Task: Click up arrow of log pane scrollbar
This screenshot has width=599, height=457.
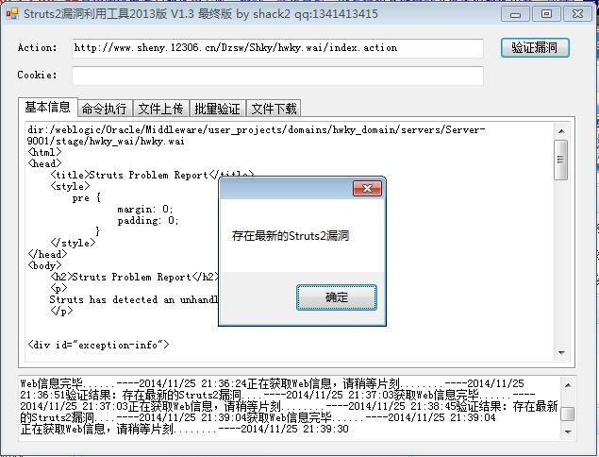Action: coord(568,385)
